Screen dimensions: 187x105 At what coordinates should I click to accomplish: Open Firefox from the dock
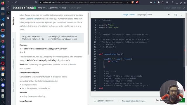pyautogui.click(x=3, y=3)
